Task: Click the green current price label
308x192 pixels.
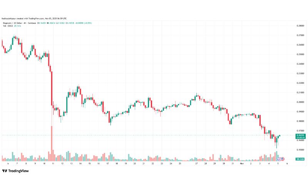Action: point(301,136)
